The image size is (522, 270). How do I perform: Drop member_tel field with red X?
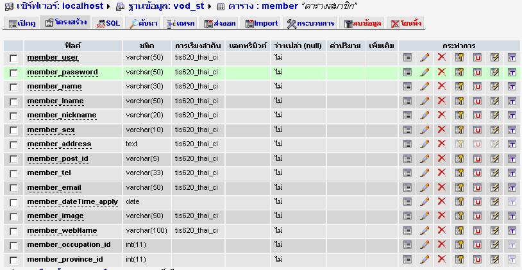[x=441, y=173]
